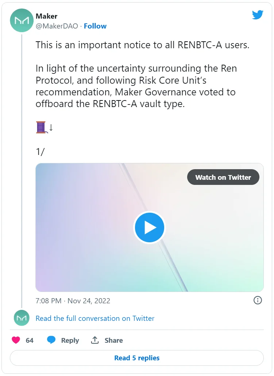
Task: Click the Twitter bird logo
Action: pos(258,15)
